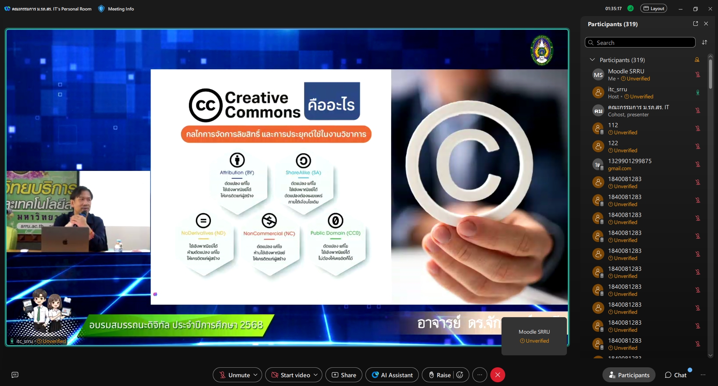Screen dimensions: 718x386
Task: Open audio options dropdown arrow beside Unmute
Action: tap(256, 375)
